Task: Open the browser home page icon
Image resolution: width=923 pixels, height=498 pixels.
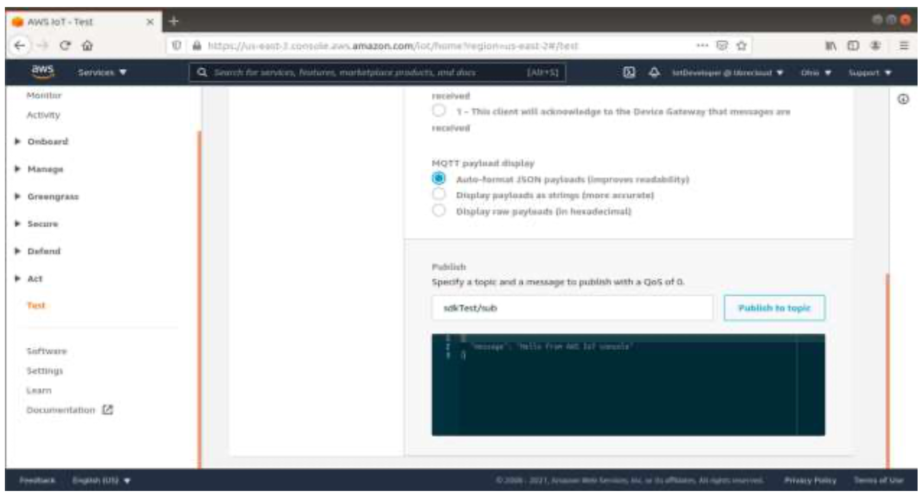Action: [x=87, y=46]
